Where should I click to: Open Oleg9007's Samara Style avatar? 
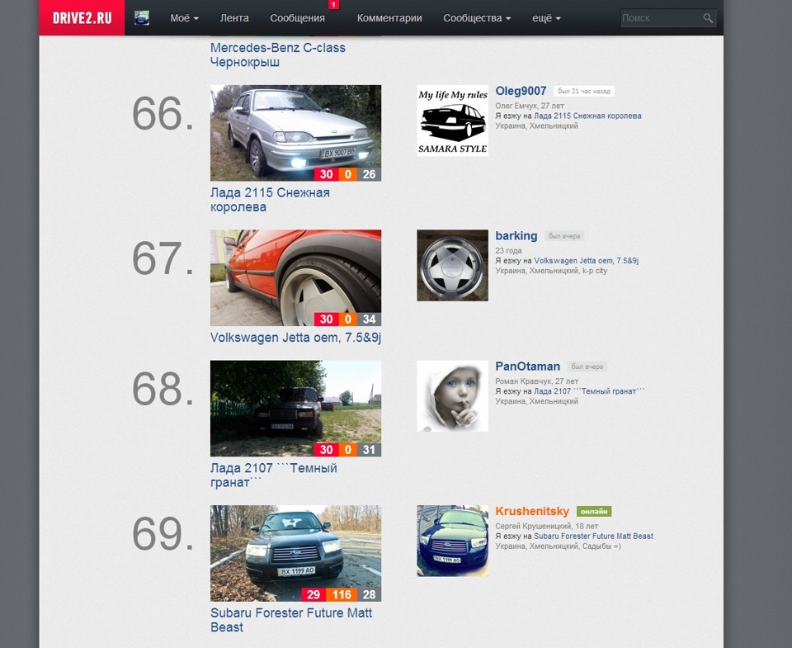pyautogui.click(x=453, y=121)
